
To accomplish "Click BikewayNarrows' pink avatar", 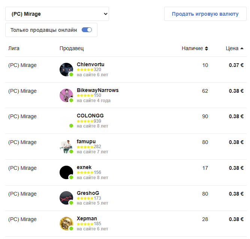I will pyautogui.click(x=66, y=95).
